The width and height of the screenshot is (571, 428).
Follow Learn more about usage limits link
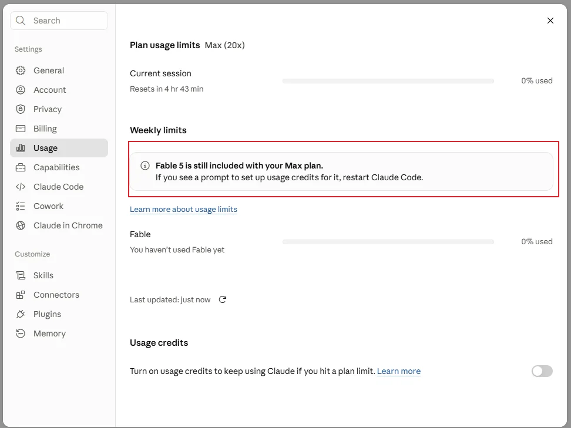(183, 209)
